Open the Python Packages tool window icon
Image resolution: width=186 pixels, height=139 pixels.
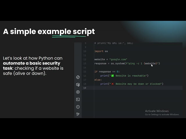(78, 85)
